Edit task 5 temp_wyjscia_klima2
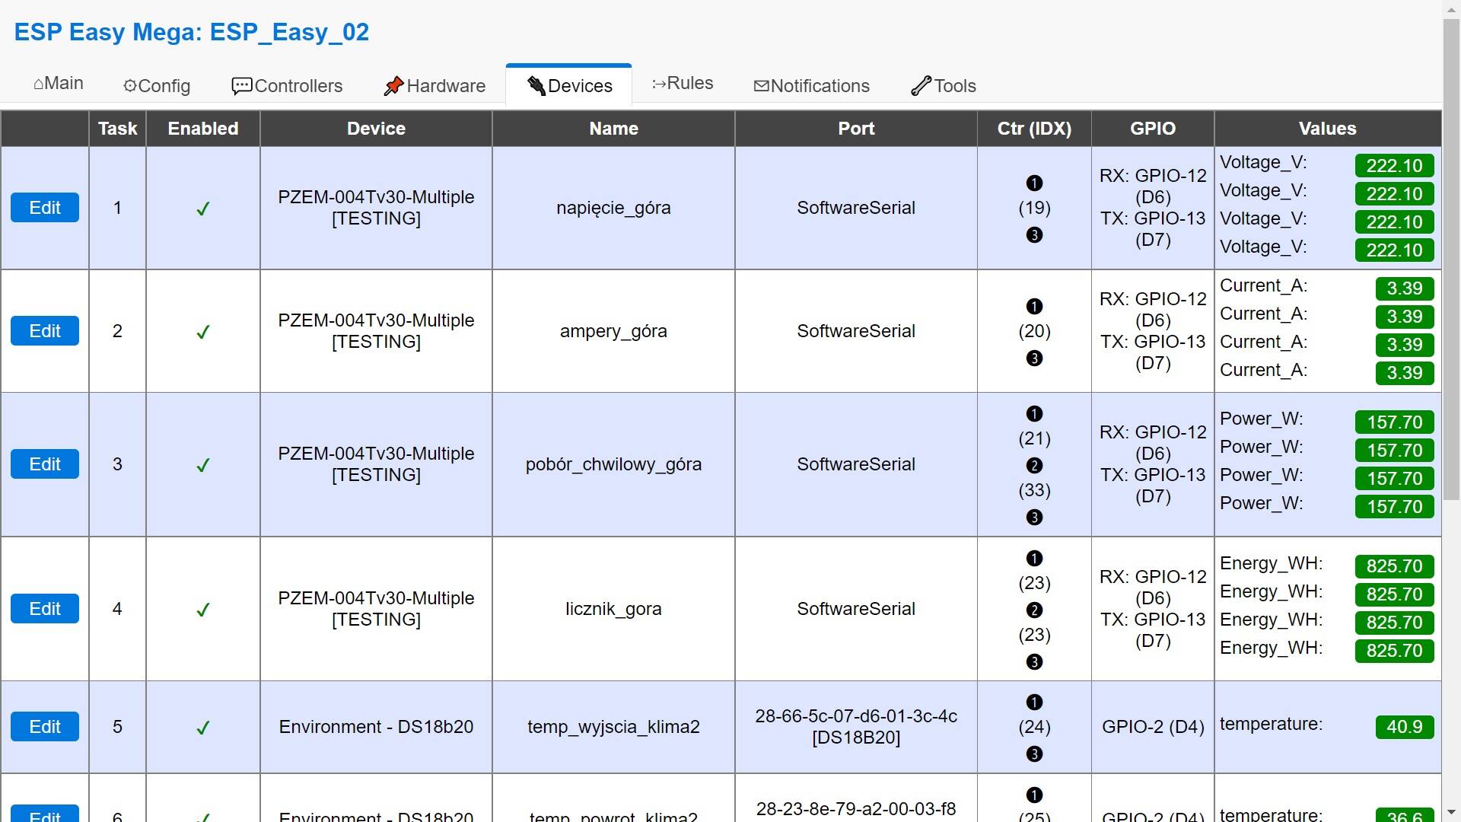This screenshot has height=822, width=1461. tap(45, 727)
